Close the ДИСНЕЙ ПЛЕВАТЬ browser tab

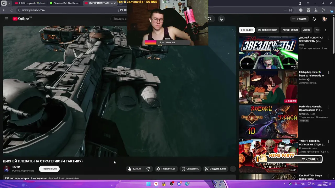[115, 3]
